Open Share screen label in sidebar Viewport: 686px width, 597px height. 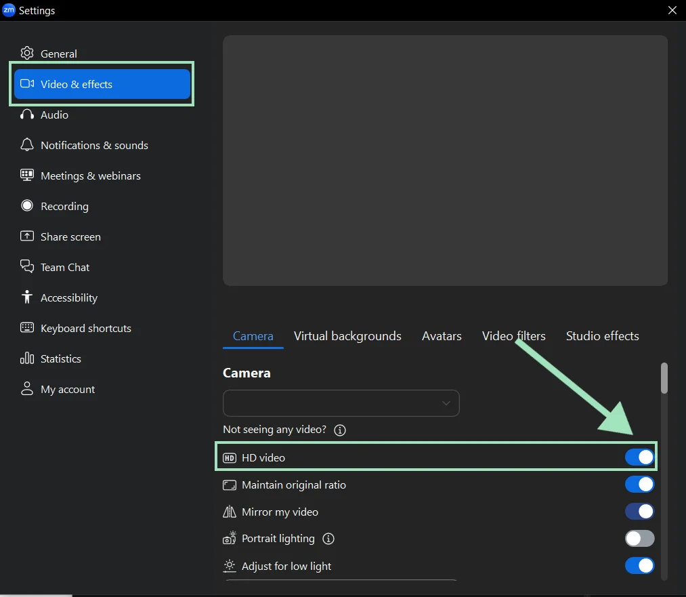[x=70, y=236]
